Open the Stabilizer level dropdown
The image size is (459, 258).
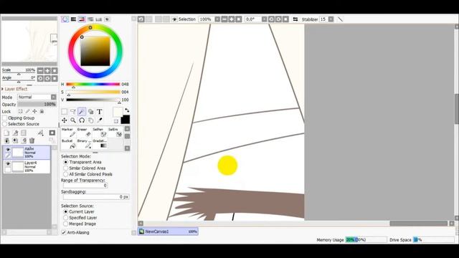331,19
